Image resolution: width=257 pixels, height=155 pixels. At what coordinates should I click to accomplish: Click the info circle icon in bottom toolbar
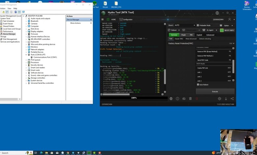(x=177, y=99)
